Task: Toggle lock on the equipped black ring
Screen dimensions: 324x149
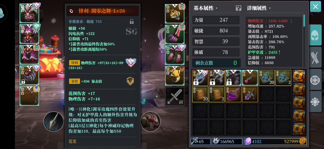Action: point(23,82)
